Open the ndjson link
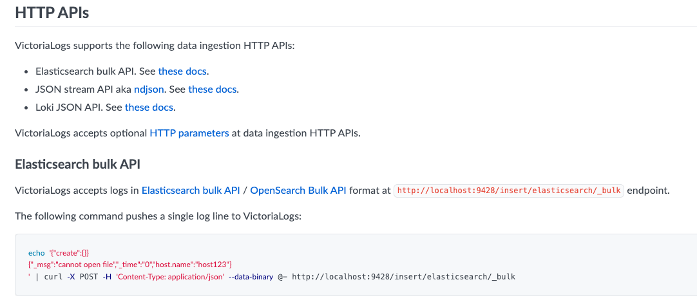The width and height of the screenshot is (697, 300). click(149, 89)
